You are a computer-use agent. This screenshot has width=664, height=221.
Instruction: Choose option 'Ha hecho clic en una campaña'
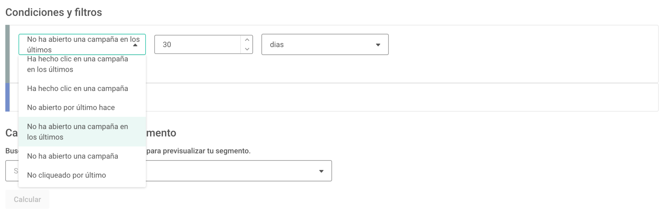click(78, 89)
